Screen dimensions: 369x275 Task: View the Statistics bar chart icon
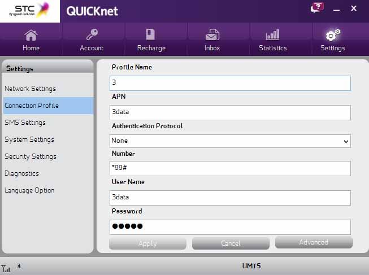272,34
